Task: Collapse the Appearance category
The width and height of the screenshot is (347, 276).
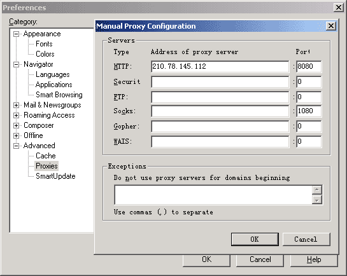Action: (16, 34)
